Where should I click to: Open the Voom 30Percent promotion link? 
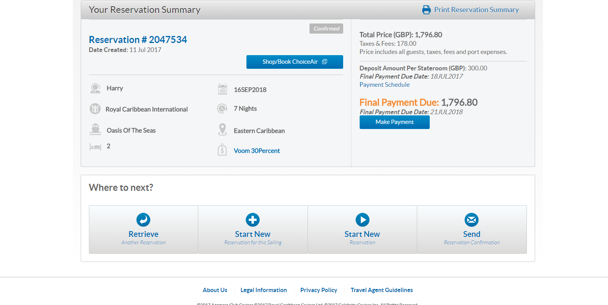pyautogui.click(x=257, y=151)
